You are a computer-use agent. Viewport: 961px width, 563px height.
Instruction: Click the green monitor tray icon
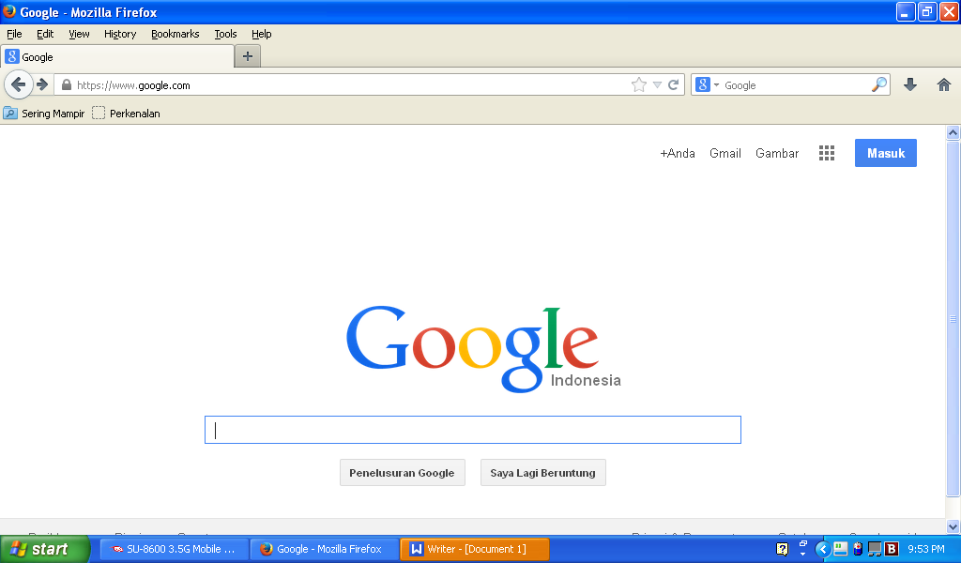[x=840, y=549]
